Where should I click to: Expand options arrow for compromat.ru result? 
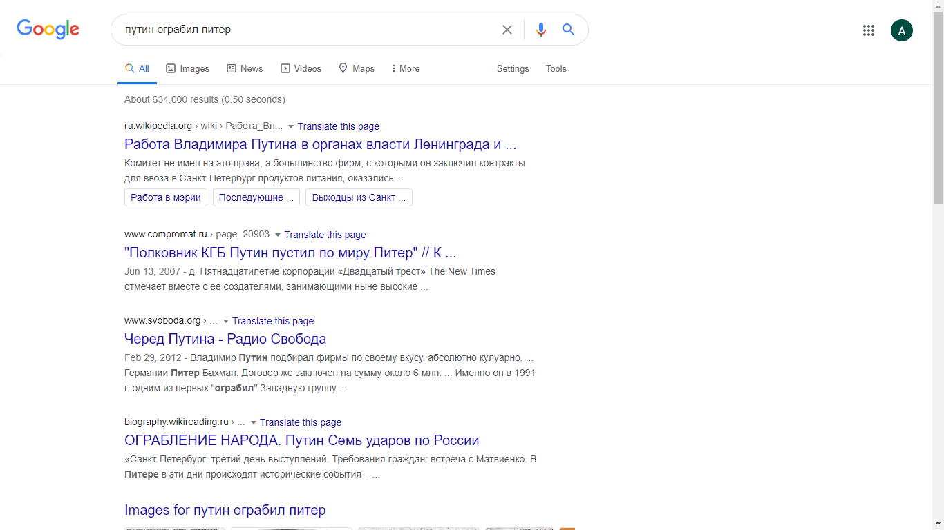point(278,235)
